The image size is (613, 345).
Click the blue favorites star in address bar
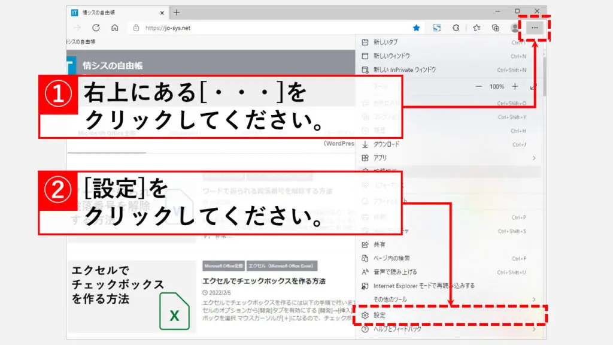(x=417, y=28)
